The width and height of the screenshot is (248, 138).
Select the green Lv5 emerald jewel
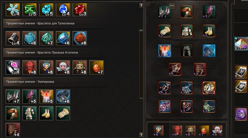(x=30, y=10)
